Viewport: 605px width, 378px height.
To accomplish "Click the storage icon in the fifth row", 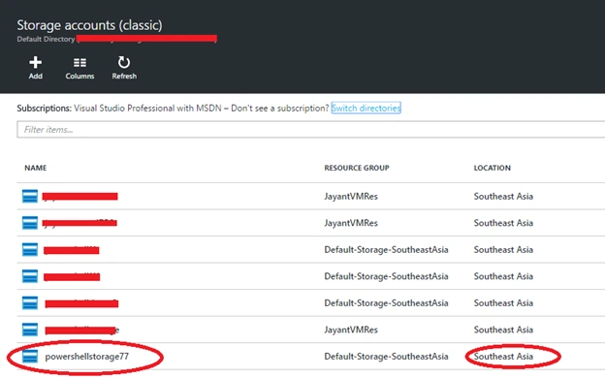I will coord(30,302).
